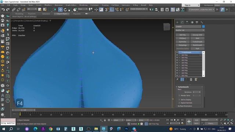Screen dimensions: 235x132
Task: Open the Rendering menu
Action: tap(83, 5)
